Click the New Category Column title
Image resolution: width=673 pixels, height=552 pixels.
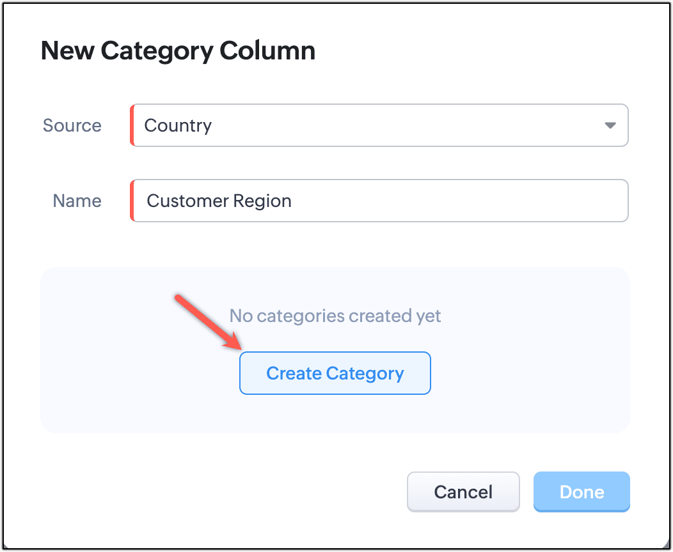[178, 50]
